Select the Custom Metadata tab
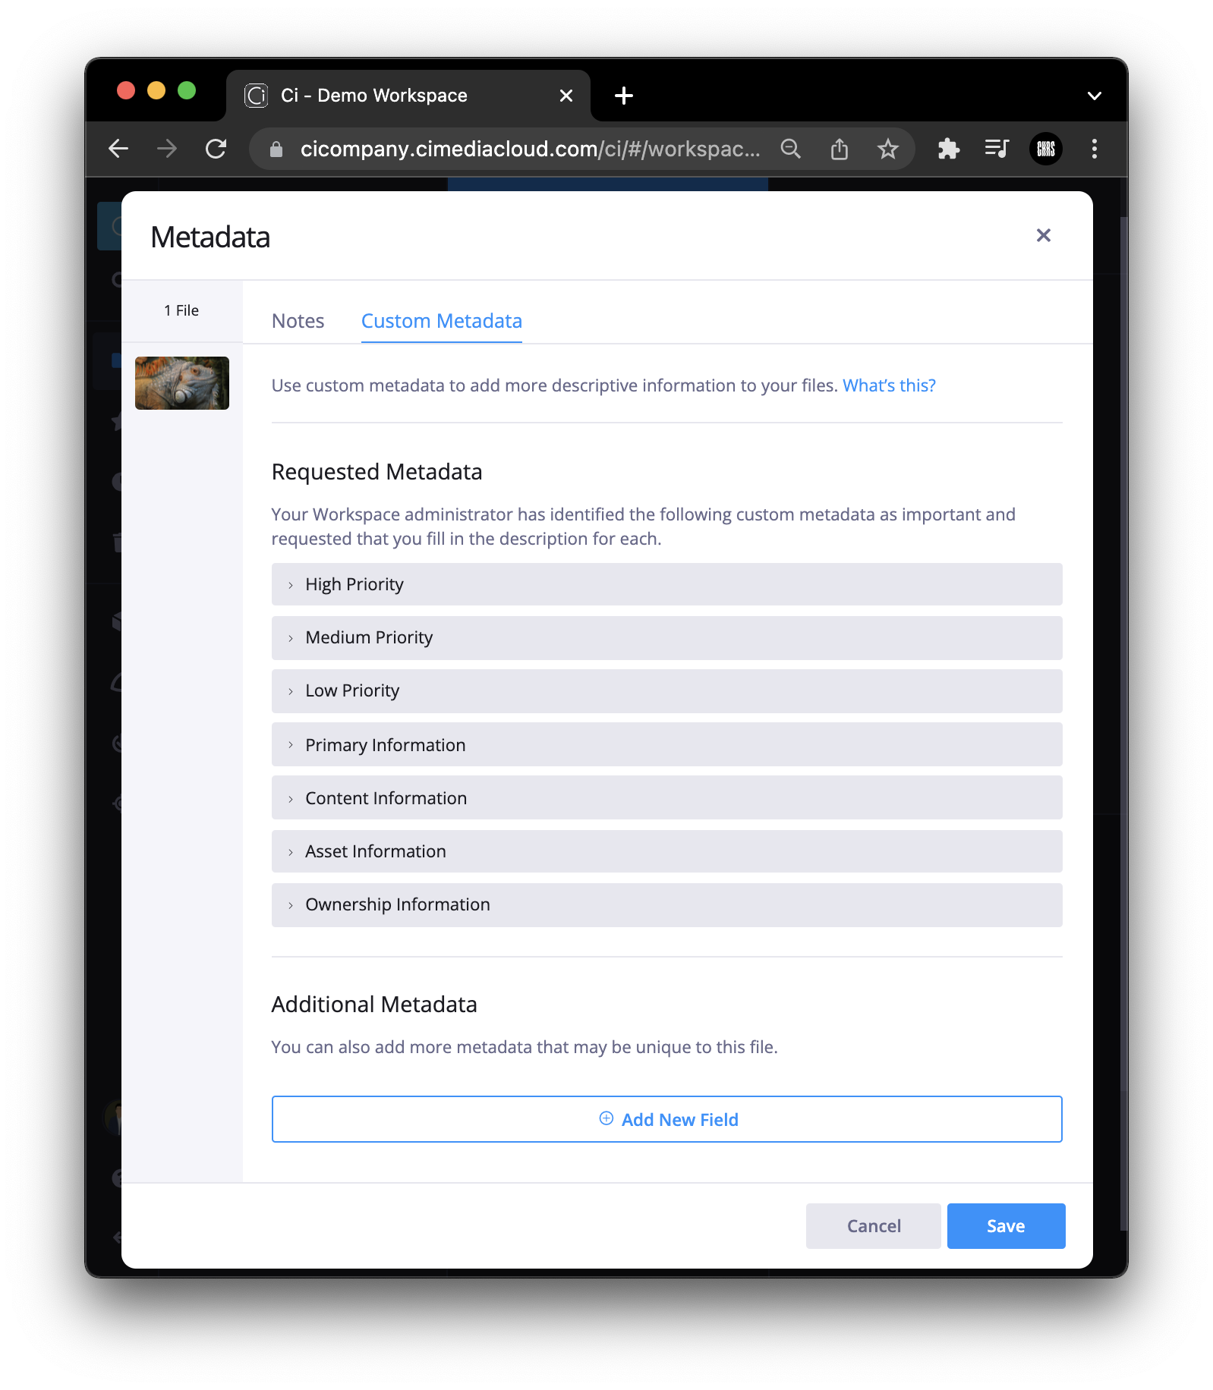The width and height of the screenshot is (1213, 1390). coord(442,321)
